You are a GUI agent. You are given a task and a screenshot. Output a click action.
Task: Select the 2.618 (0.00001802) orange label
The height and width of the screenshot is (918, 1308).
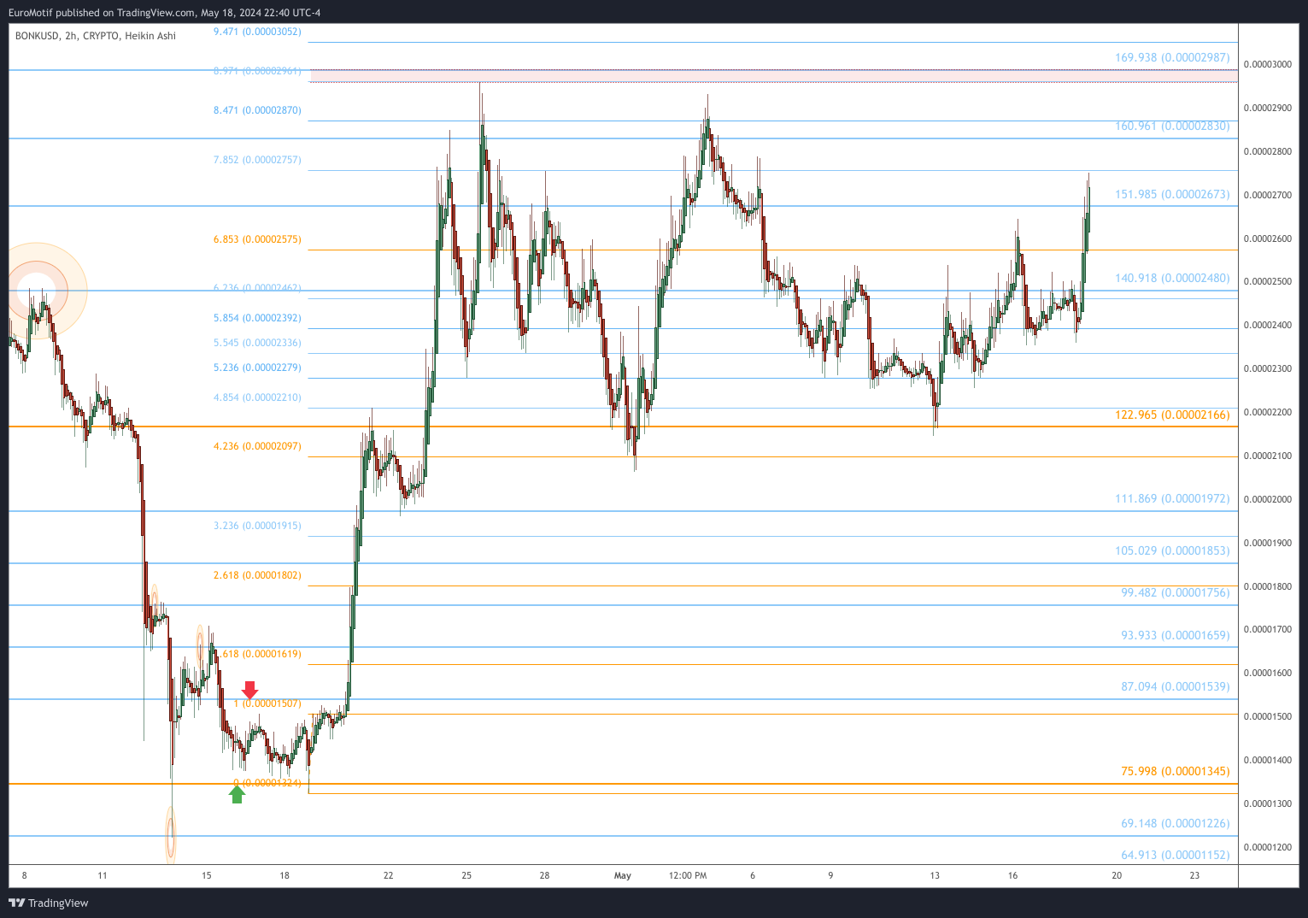(257, 575)
